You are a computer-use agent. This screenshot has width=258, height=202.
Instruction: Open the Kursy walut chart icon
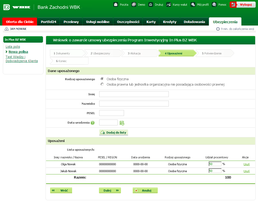click(x=169, y=4)
